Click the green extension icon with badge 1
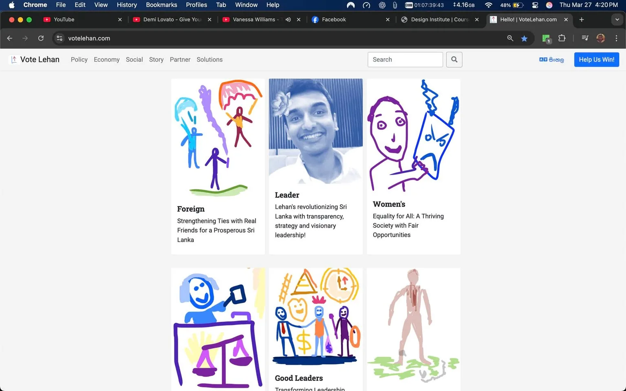626x391 pixels. (545, 38)
